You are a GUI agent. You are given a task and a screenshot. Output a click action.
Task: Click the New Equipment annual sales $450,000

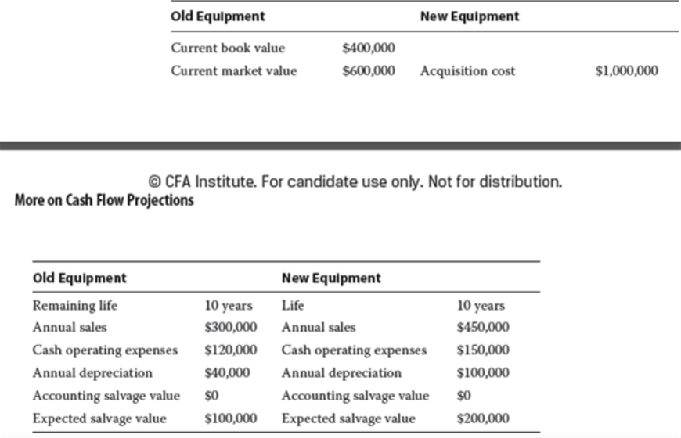[482, 328]
